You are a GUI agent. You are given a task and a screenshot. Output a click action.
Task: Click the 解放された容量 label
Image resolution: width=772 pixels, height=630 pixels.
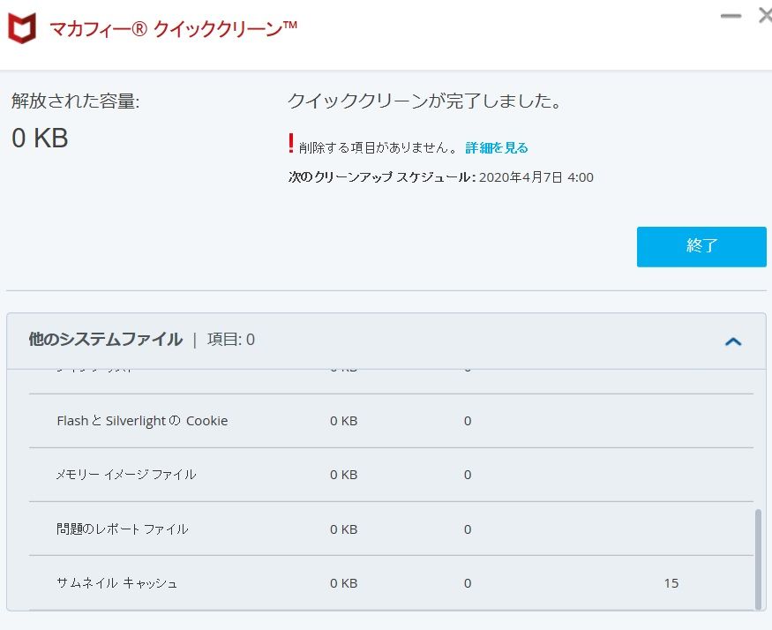coord(75,101)
